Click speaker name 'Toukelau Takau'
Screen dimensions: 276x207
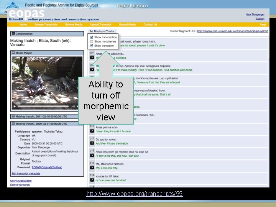(x=53, y=131)
